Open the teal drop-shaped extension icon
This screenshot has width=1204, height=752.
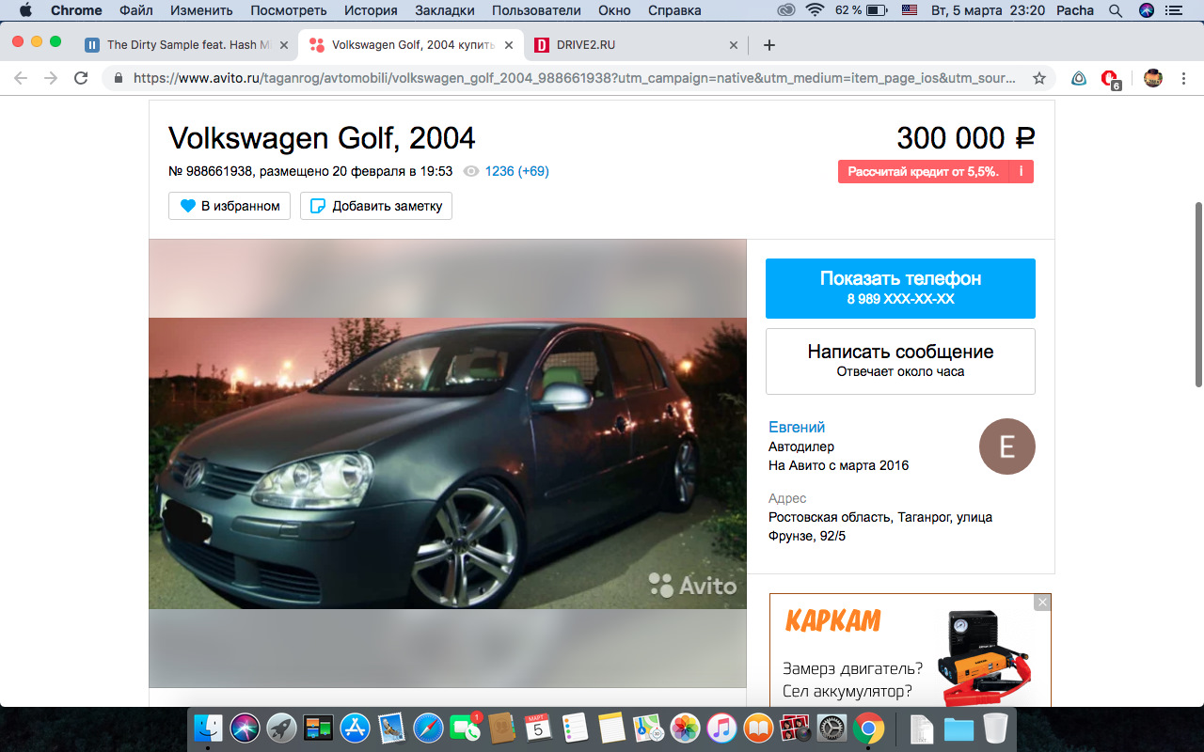tap(1079, 79)
